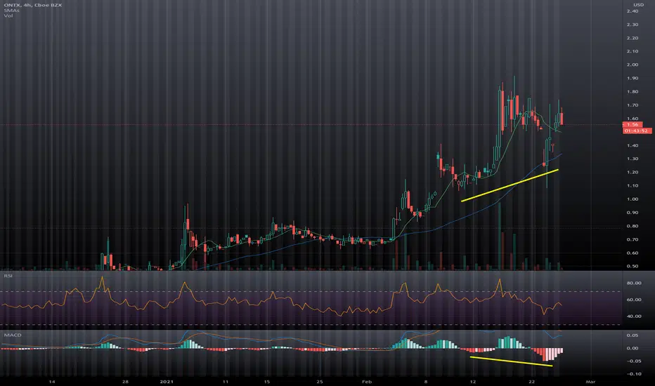Click the 2021 year marker on time axis
Screen dimensions: 655x386
coord(167,381)
